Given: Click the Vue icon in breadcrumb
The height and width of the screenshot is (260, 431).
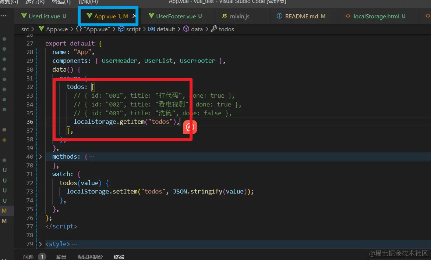Looking at the screenshot, I should tap(41, 29).
